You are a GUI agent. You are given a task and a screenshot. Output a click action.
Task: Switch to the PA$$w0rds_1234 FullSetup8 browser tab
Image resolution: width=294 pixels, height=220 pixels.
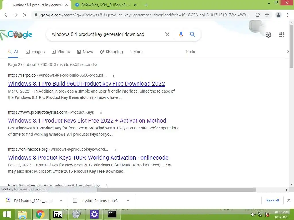105,5
